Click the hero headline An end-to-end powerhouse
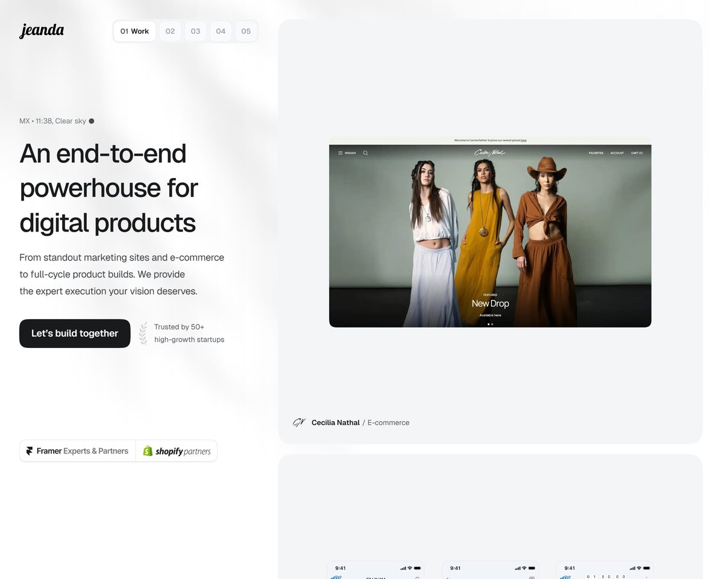 pyautogui.click(x=108, y=188)
